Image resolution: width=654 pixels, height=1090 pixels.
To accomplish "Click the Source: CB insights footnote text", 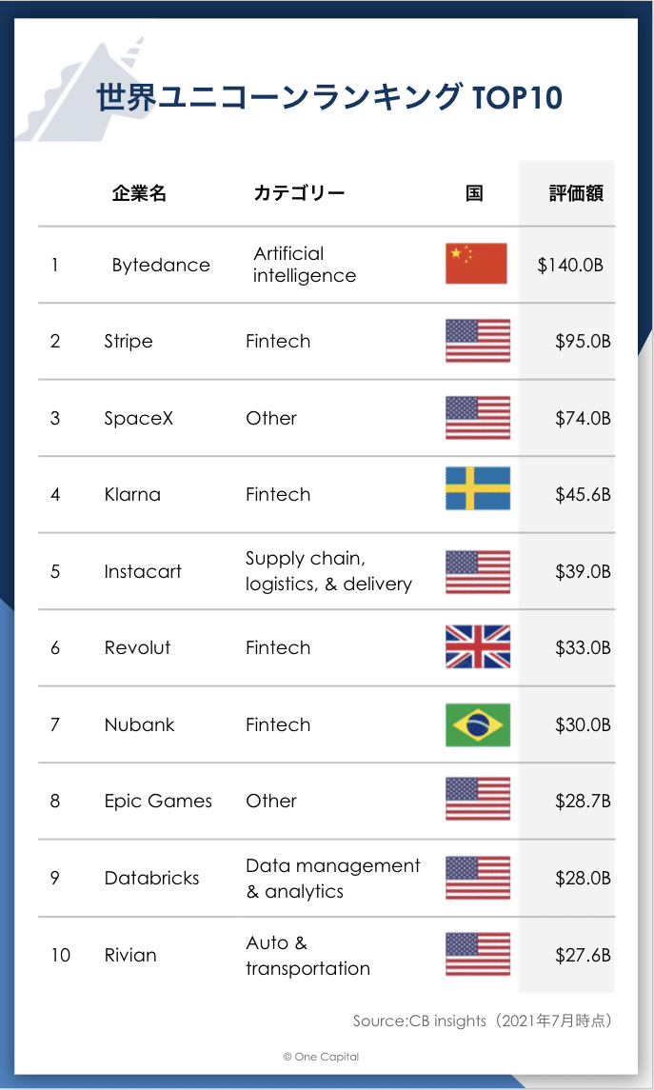I will [482, 1021].
